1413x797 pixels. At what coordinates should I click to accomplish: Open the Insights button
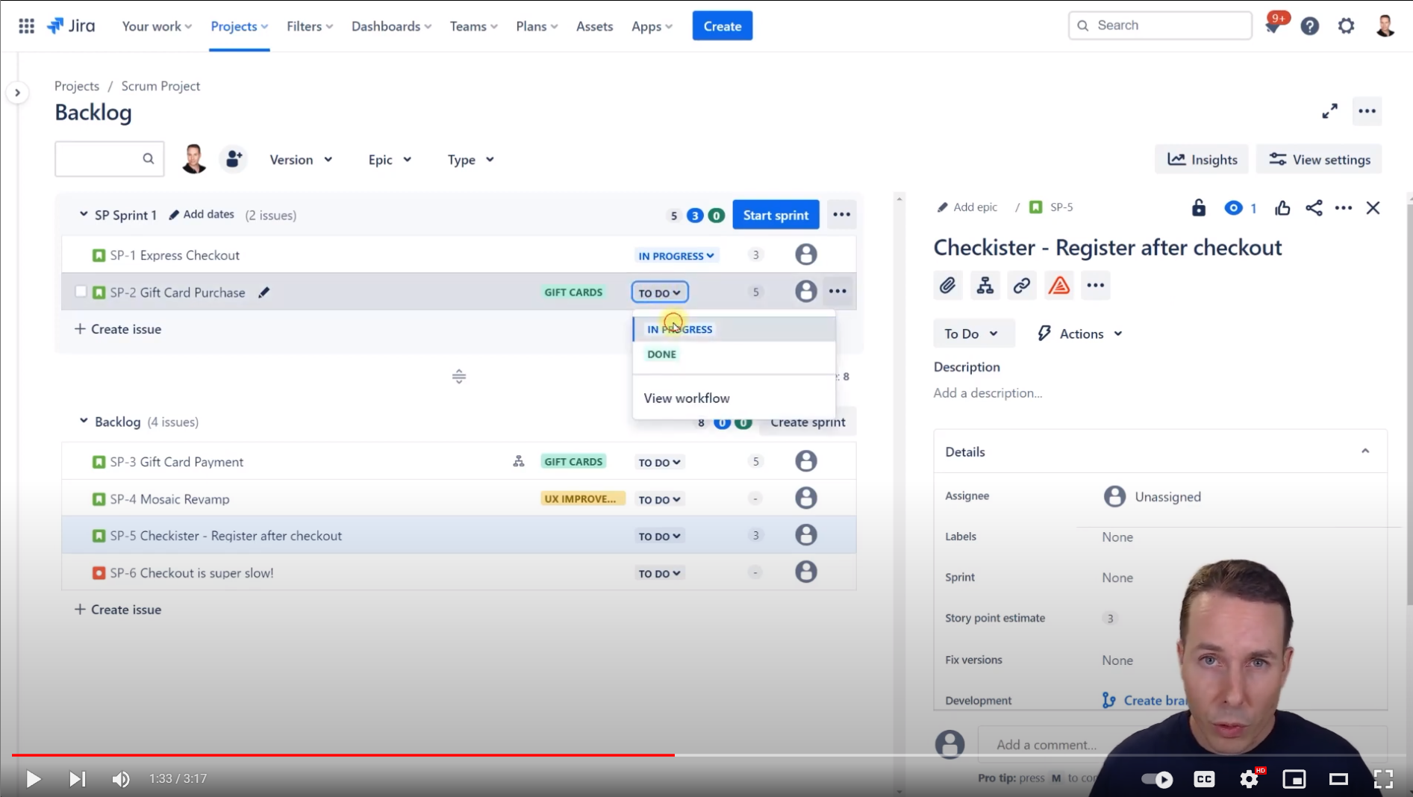1202,160
